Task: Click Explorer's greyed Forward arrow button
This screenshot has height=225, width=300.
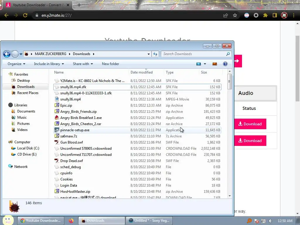Action: [x=15, y=54]
